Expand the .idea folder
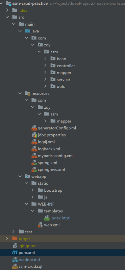The image size is (125, 270). coord(7,10)
